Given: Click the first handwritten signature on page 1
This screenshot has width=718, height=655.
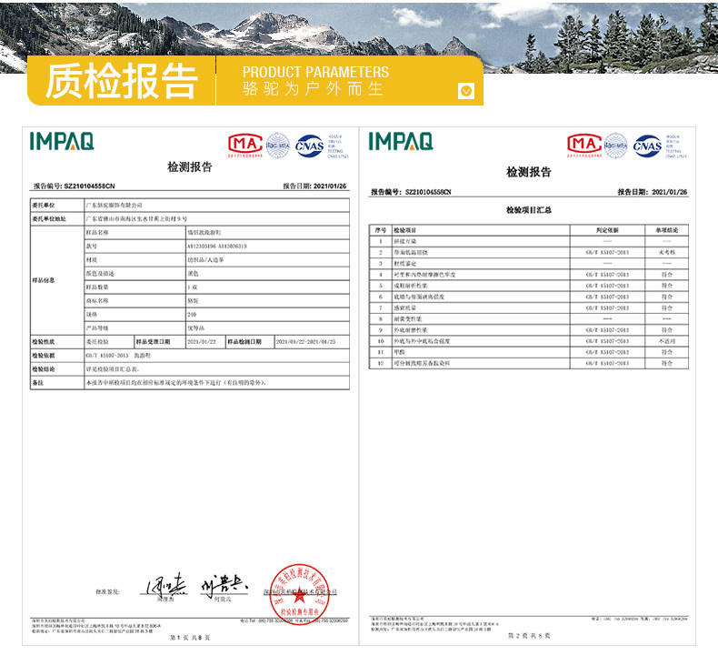Looking at the screenshot, I should pyautogui.click(x=166, y=585).
